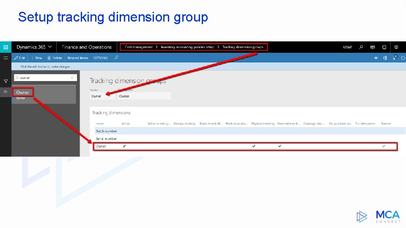Viewport: 406px width, 228px height.
Task: Toggle Active checkmark for Owner
Action: coord(124,146)
